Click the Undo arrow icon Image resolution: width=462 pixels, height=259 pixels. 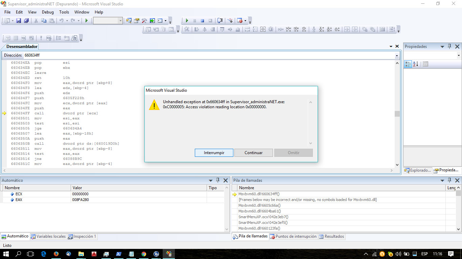[62, 21]
